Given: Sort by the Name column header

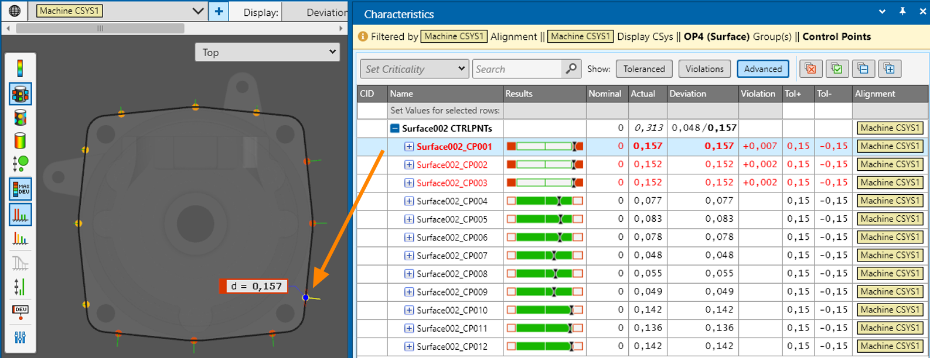Looking at the screenshot, I should pyautogui.click(x=445, y=94).
